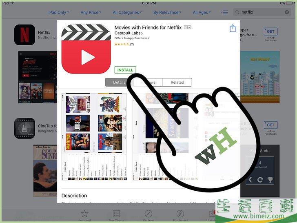Tap the Wi-Fi status icon

point(12,3)
